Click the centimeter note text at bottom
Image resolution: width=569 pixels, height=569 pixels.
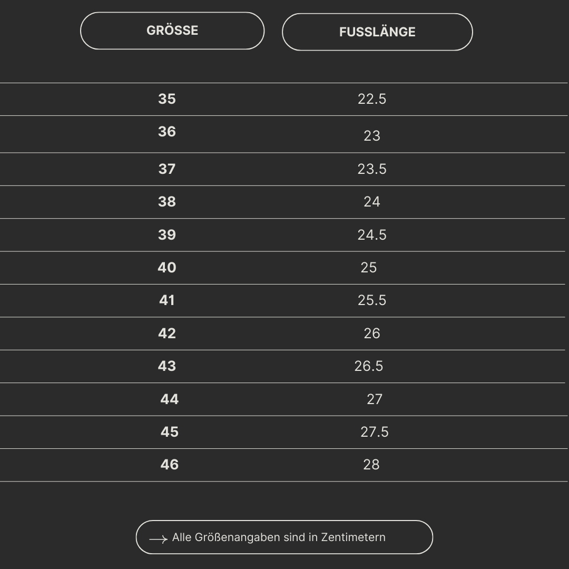279,537
